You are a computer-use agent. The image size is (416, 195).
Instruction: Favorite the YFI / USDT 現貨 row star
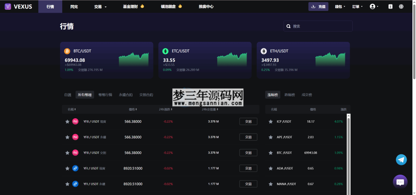tap(67, 168)
